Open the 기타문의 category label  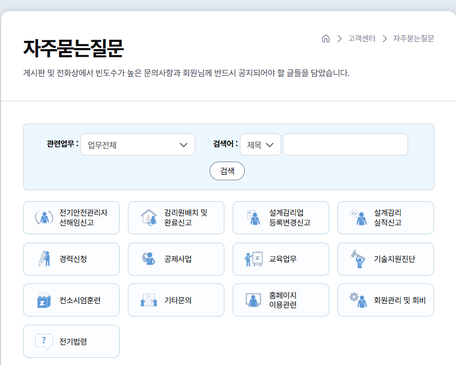178,300
